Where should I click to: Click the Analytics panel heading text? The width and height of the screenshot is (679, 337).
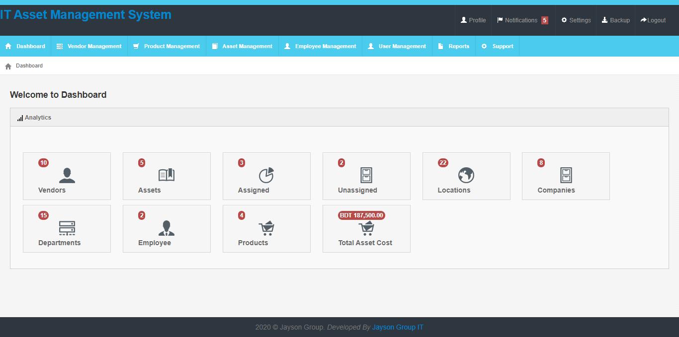click(38, 118)
